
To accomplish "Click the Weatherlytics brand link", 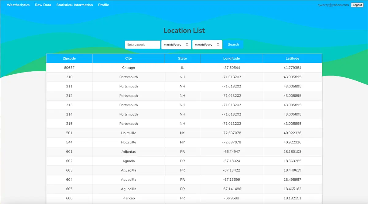I will click(x=18, y=5).
